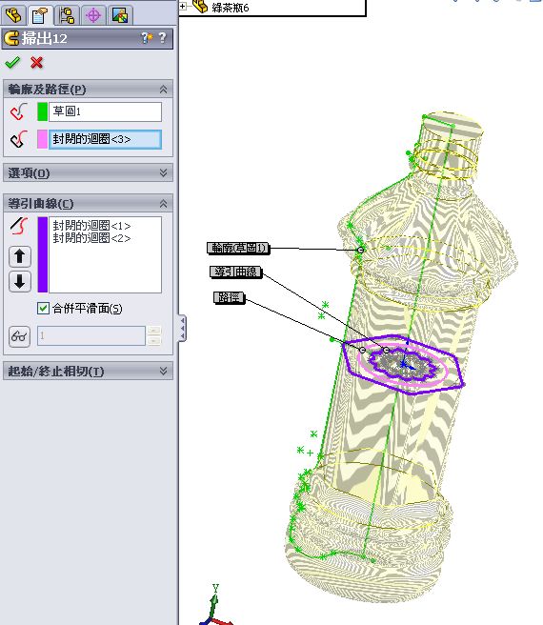Screen dimensions: 543x625
Task: Expand the 綠茶瓶6 tree node
Action: (183, 6)
